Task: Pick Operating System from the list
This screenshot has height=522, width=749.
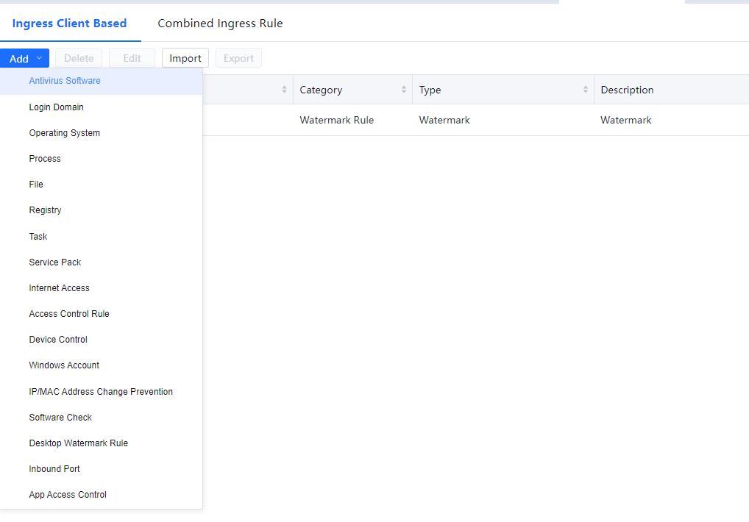Action: click(65, 133)
